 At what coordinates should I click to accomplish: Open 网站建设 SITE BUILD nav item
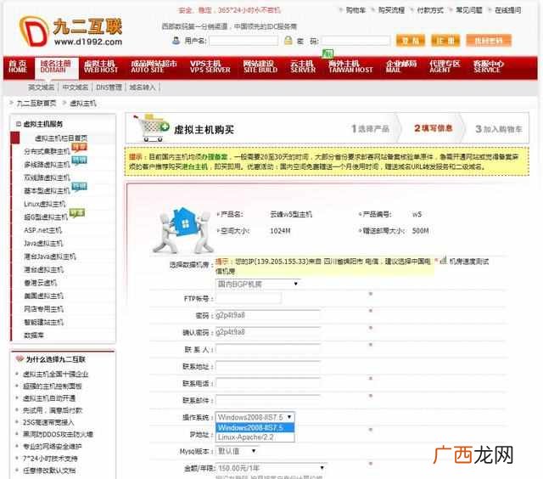260,66
